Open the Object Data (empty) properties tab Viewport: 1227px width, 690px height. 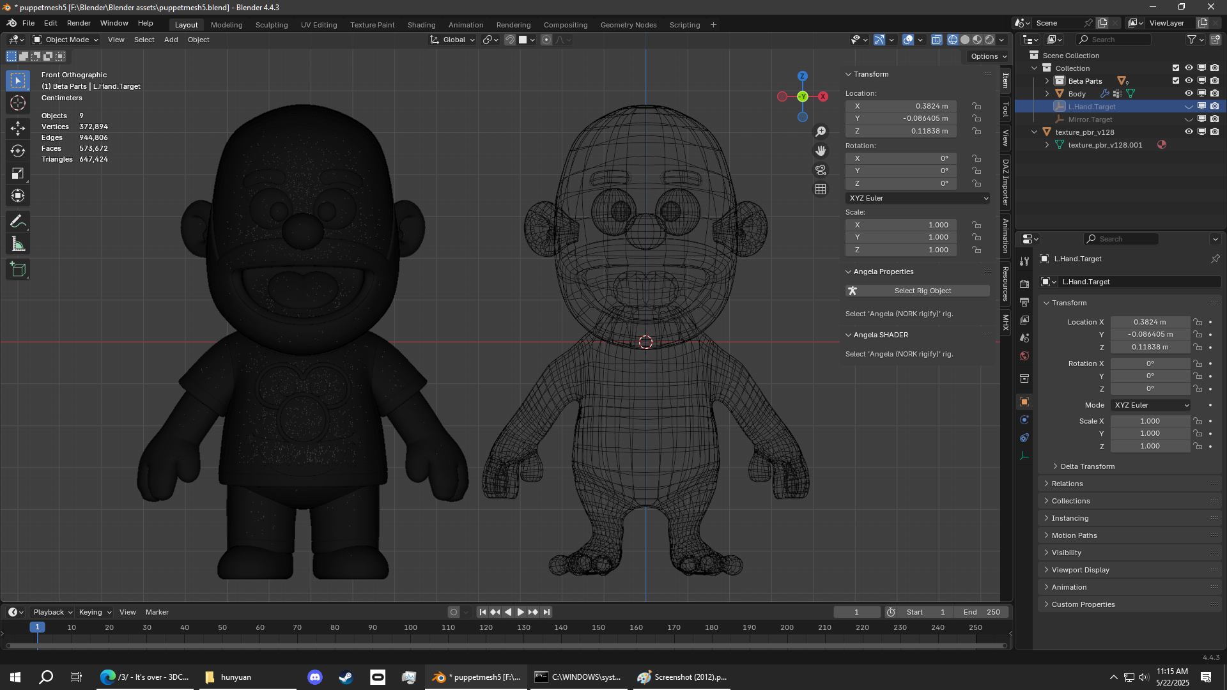[1024, 456]
